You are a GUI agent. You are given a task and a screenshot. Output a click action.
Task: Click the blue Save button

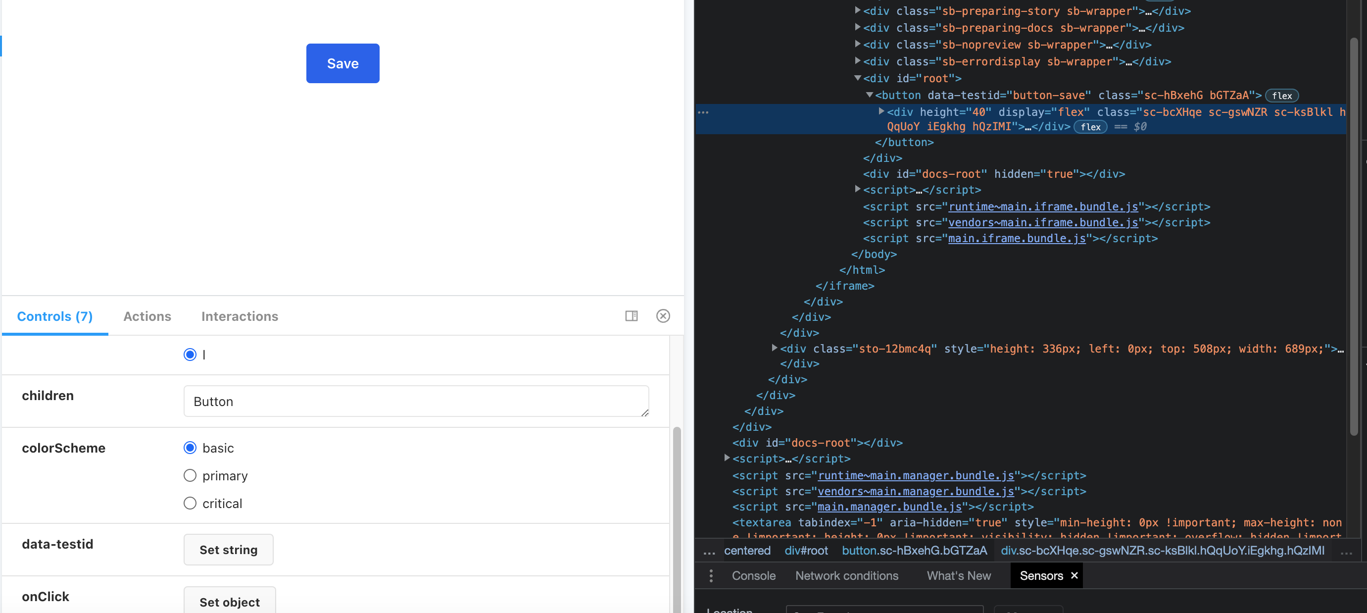coord(343,64)
